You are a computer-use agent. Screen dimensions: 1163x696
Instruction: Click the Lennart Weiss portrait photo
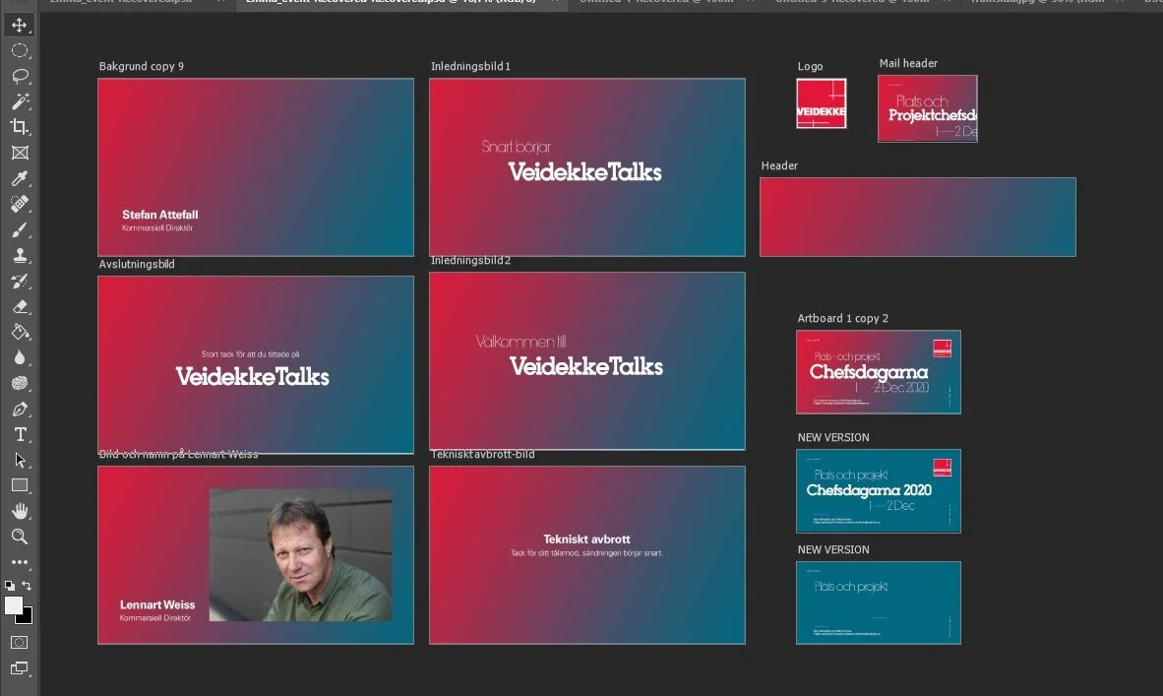(300, 554)
